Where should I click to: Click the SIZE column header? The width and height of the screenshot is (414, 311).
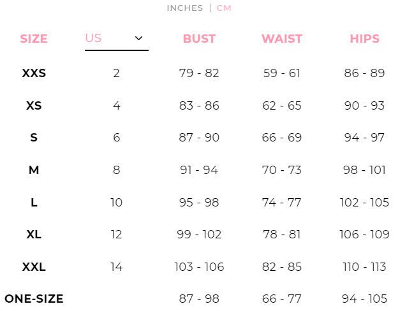point(34,39)
